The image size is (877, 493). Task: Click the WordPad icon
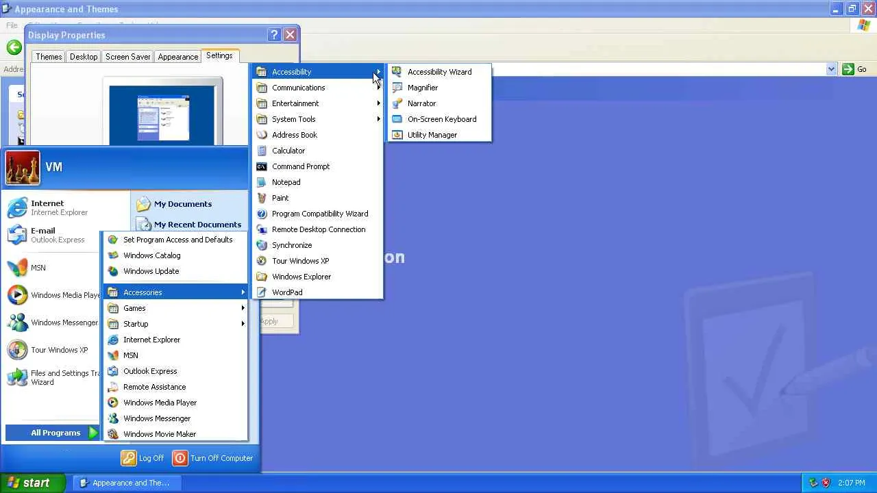tap(261, 292)
